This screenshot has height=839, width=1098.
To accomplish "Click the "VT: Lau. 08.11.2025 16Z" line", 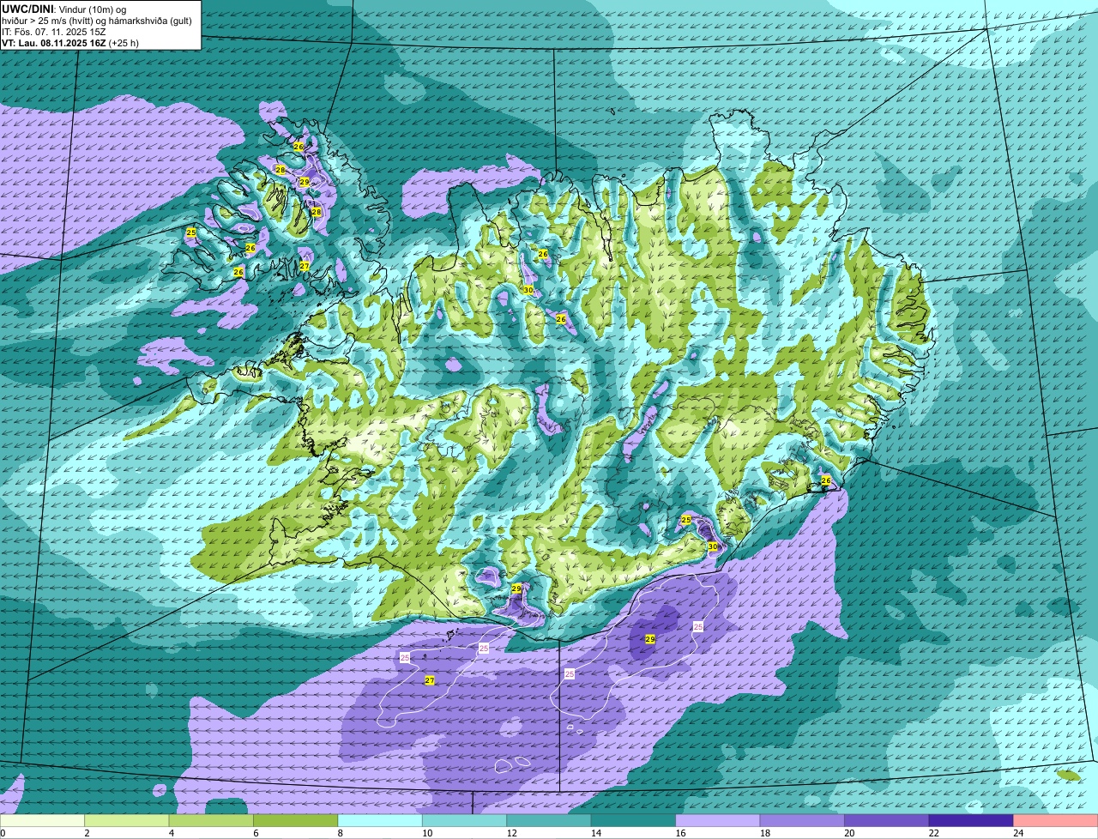I will pyautogui.click(x=55, y=43).
